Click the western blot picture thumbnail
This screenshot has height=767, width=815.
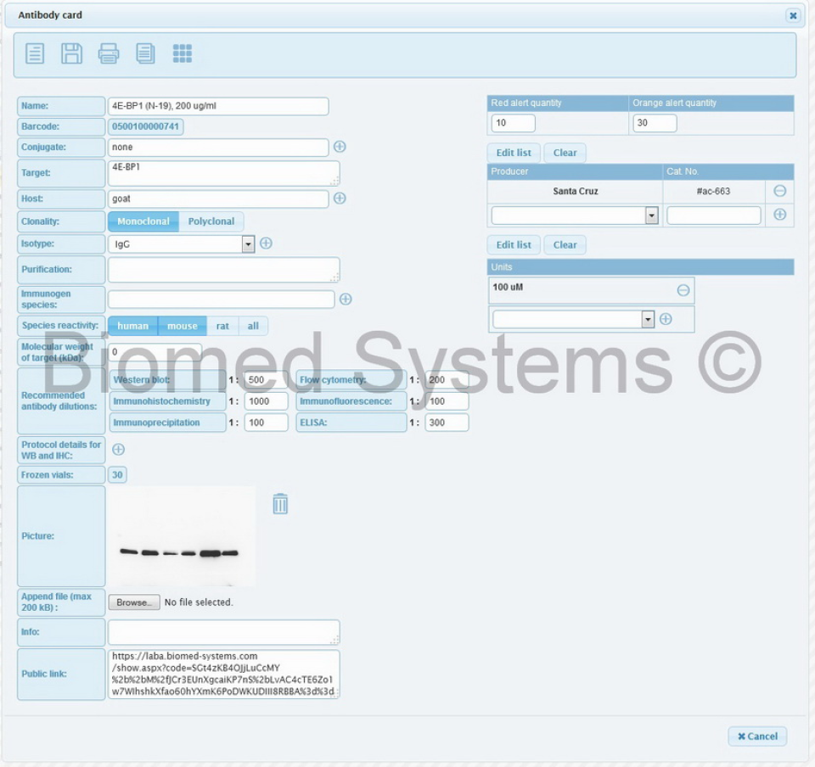click(182, 536)
